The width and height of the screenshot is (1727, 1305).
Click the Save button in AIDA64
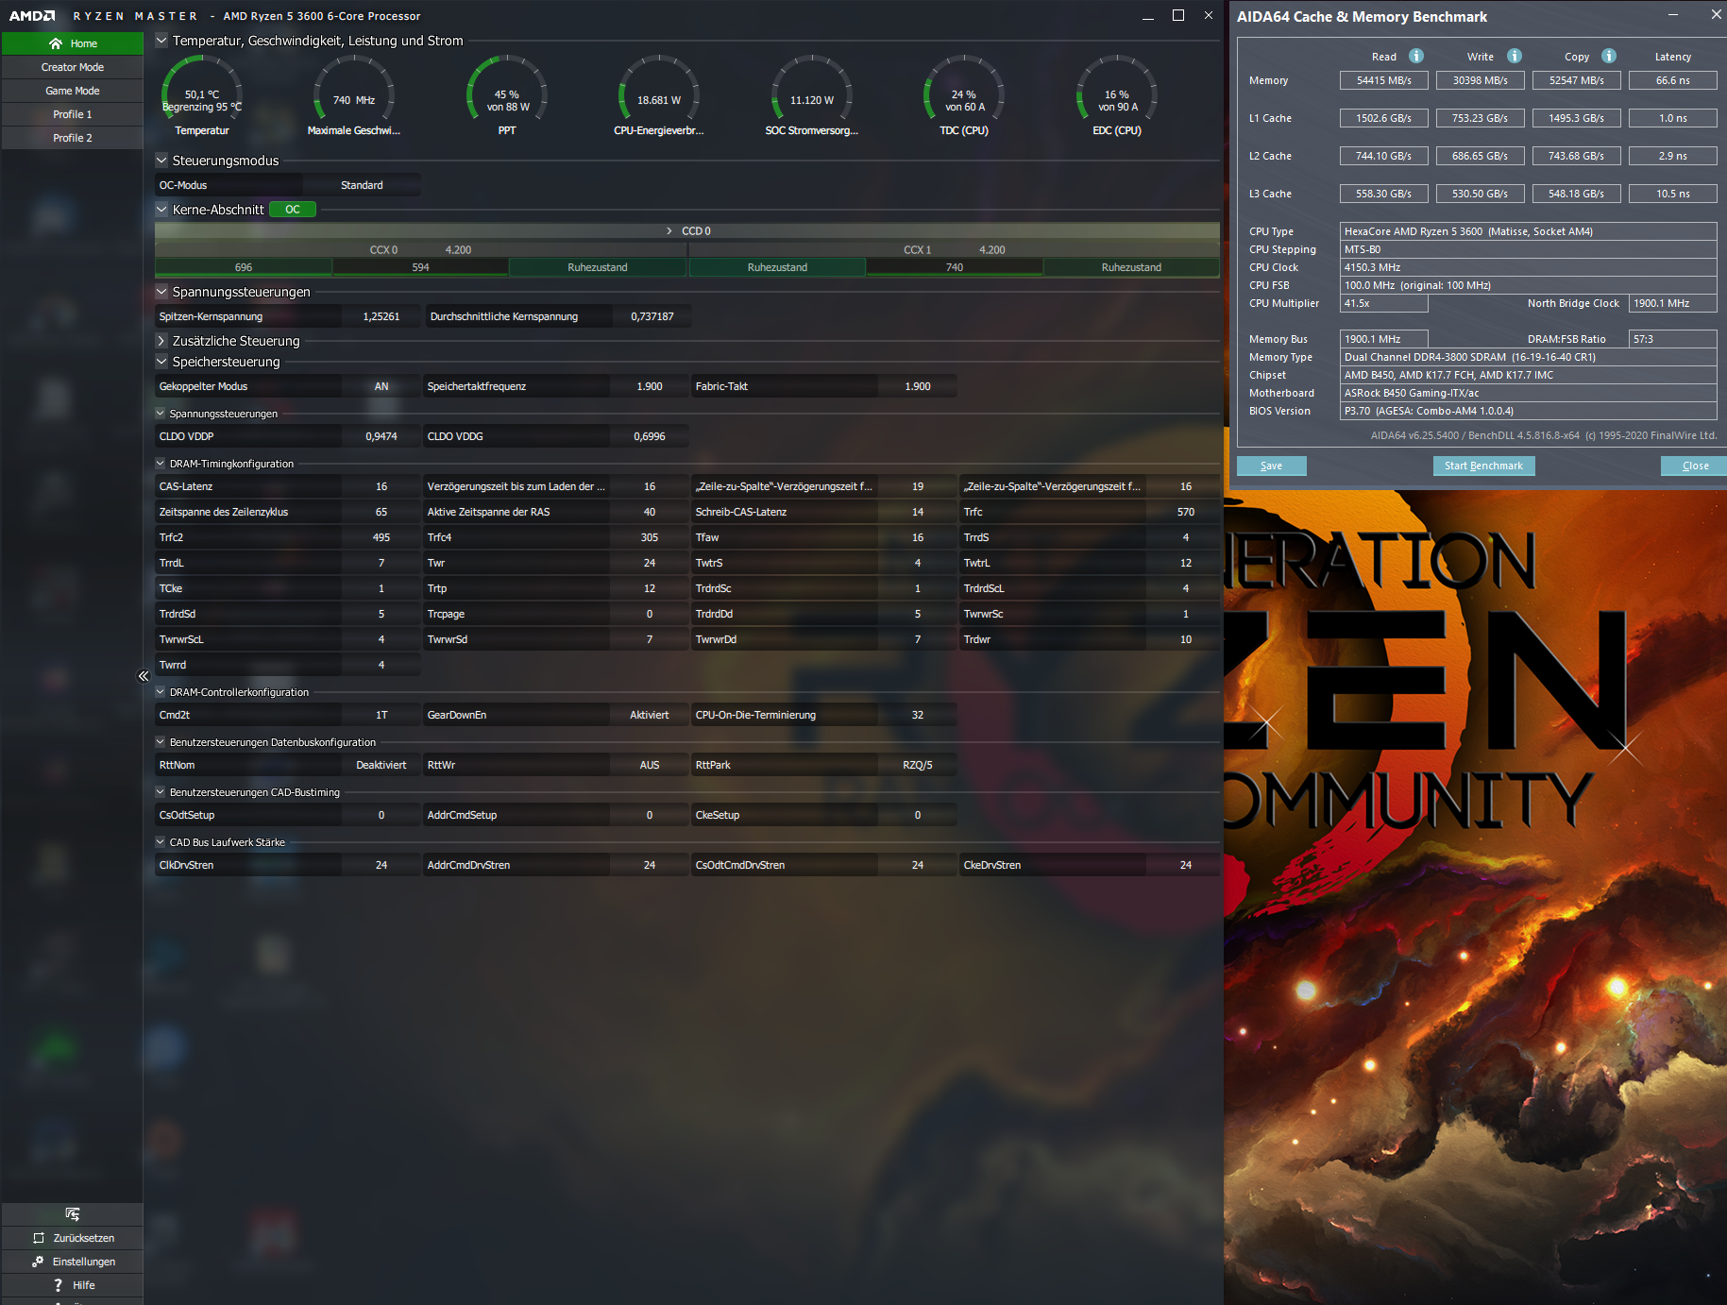[x=1271, y=466]
